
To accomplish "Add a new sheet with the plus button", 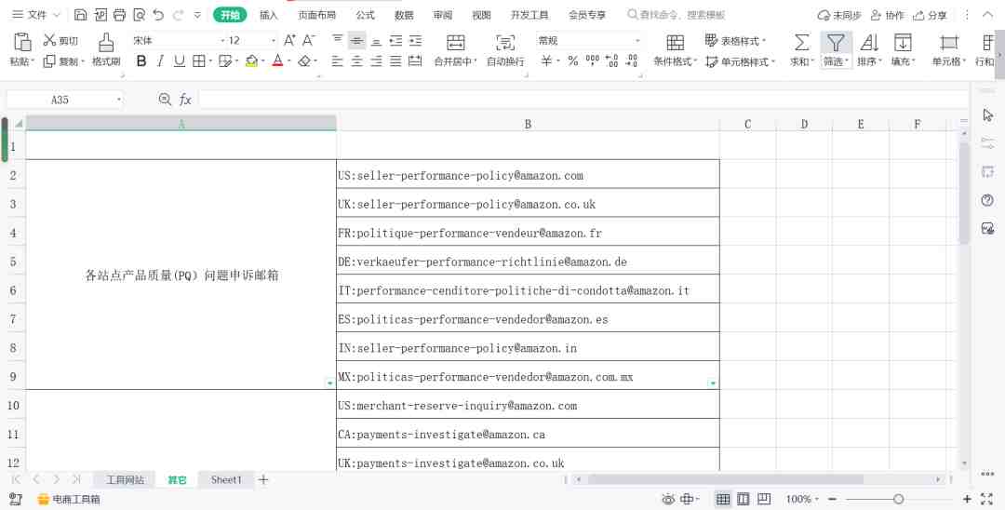I will click(x=262, y=479).
